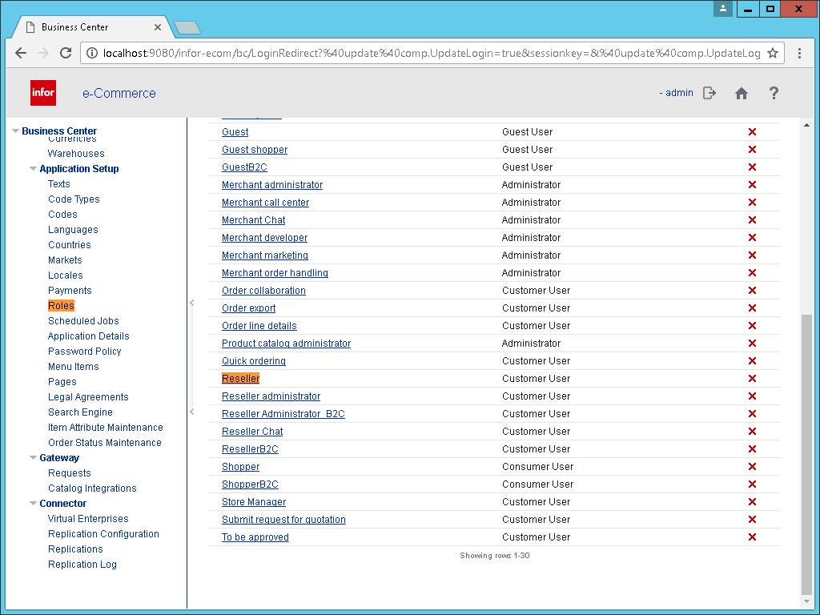This screenshot has height=615, width=820.
Task: Delete the Guest shopper role
Action: pyautogui.click(x=752, y=150)
